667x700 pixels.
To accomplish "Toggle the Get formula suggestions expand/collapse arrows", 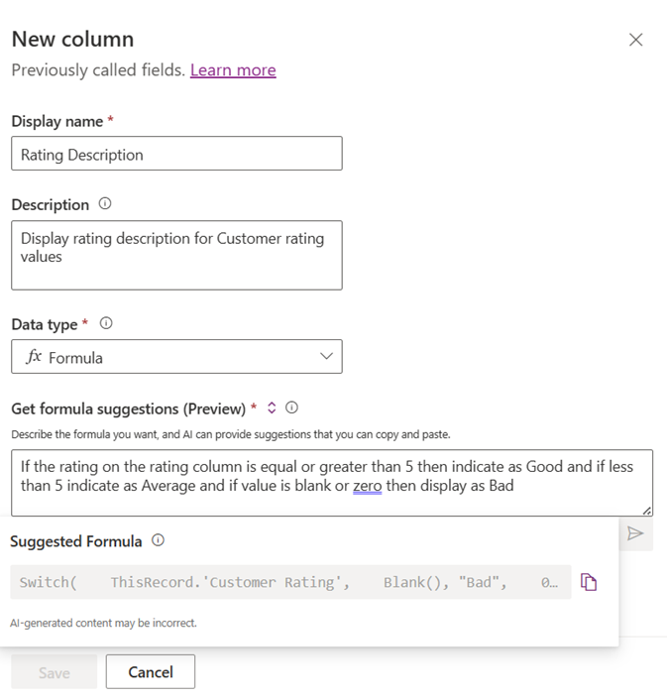I will coord(272,408).
